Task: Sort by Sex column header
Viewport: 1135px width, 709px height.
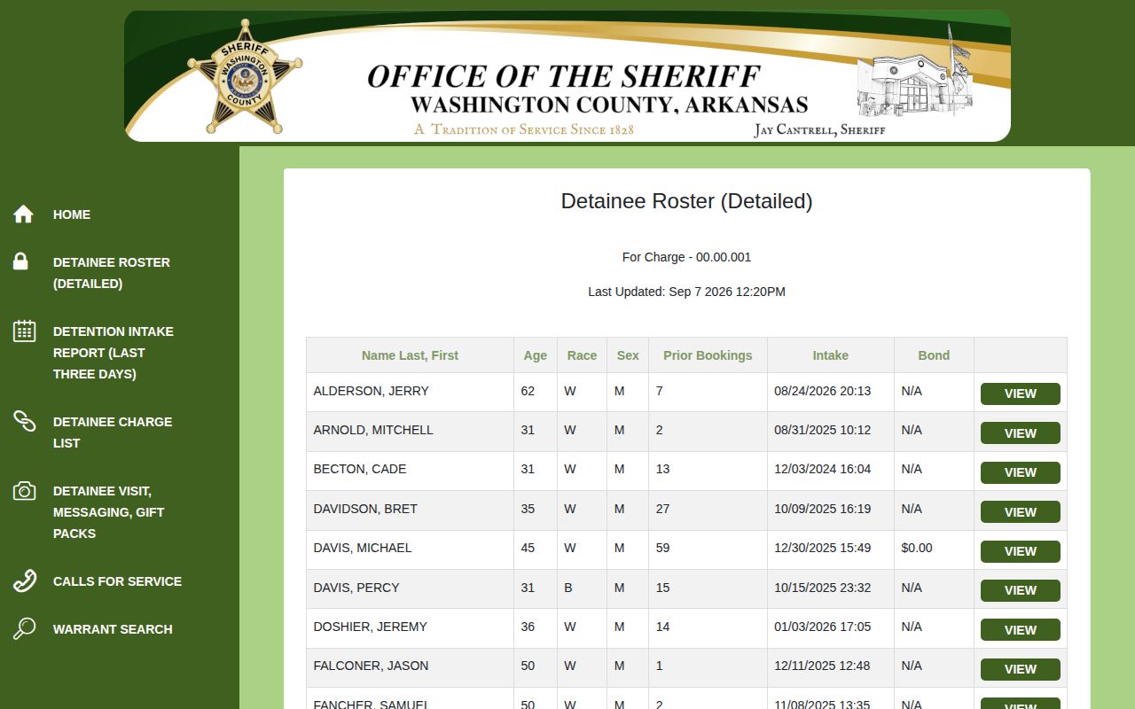Action: (x=628, y=355)
